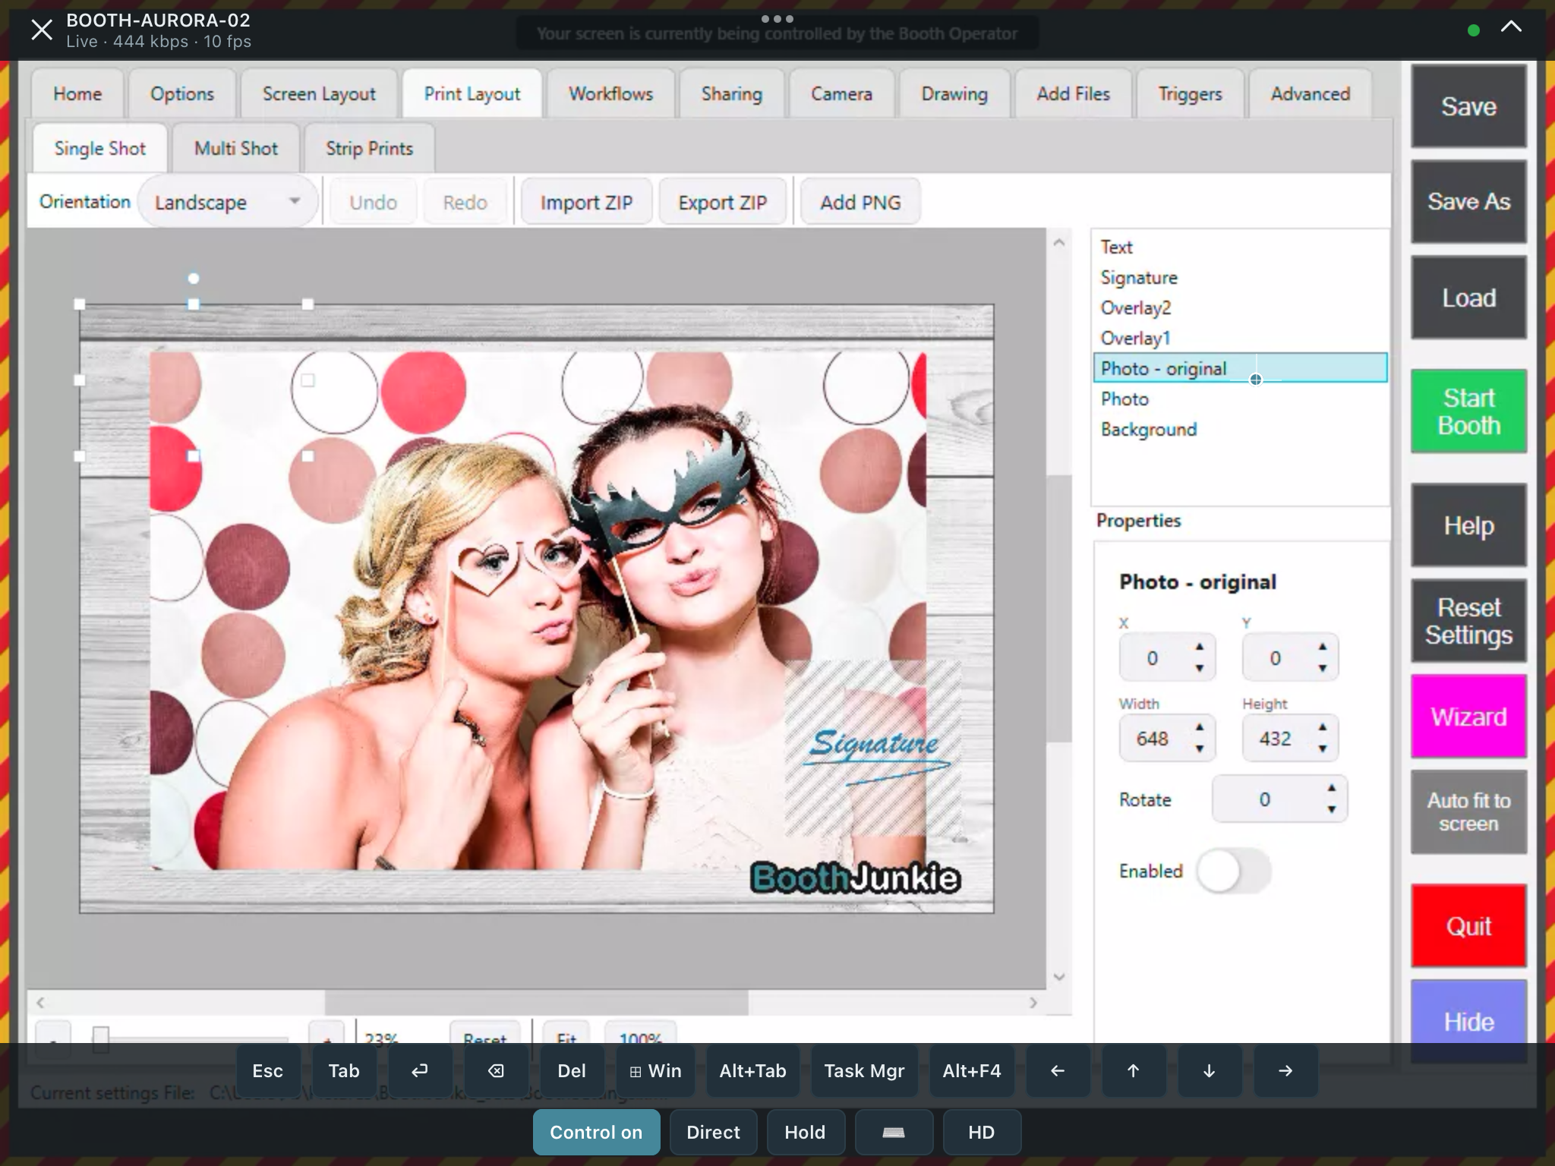This screenshot has height=1166, width=1555.
Task: Decrease the Y value stepper
Action: pyautogui.click(x=1323, y=668)
